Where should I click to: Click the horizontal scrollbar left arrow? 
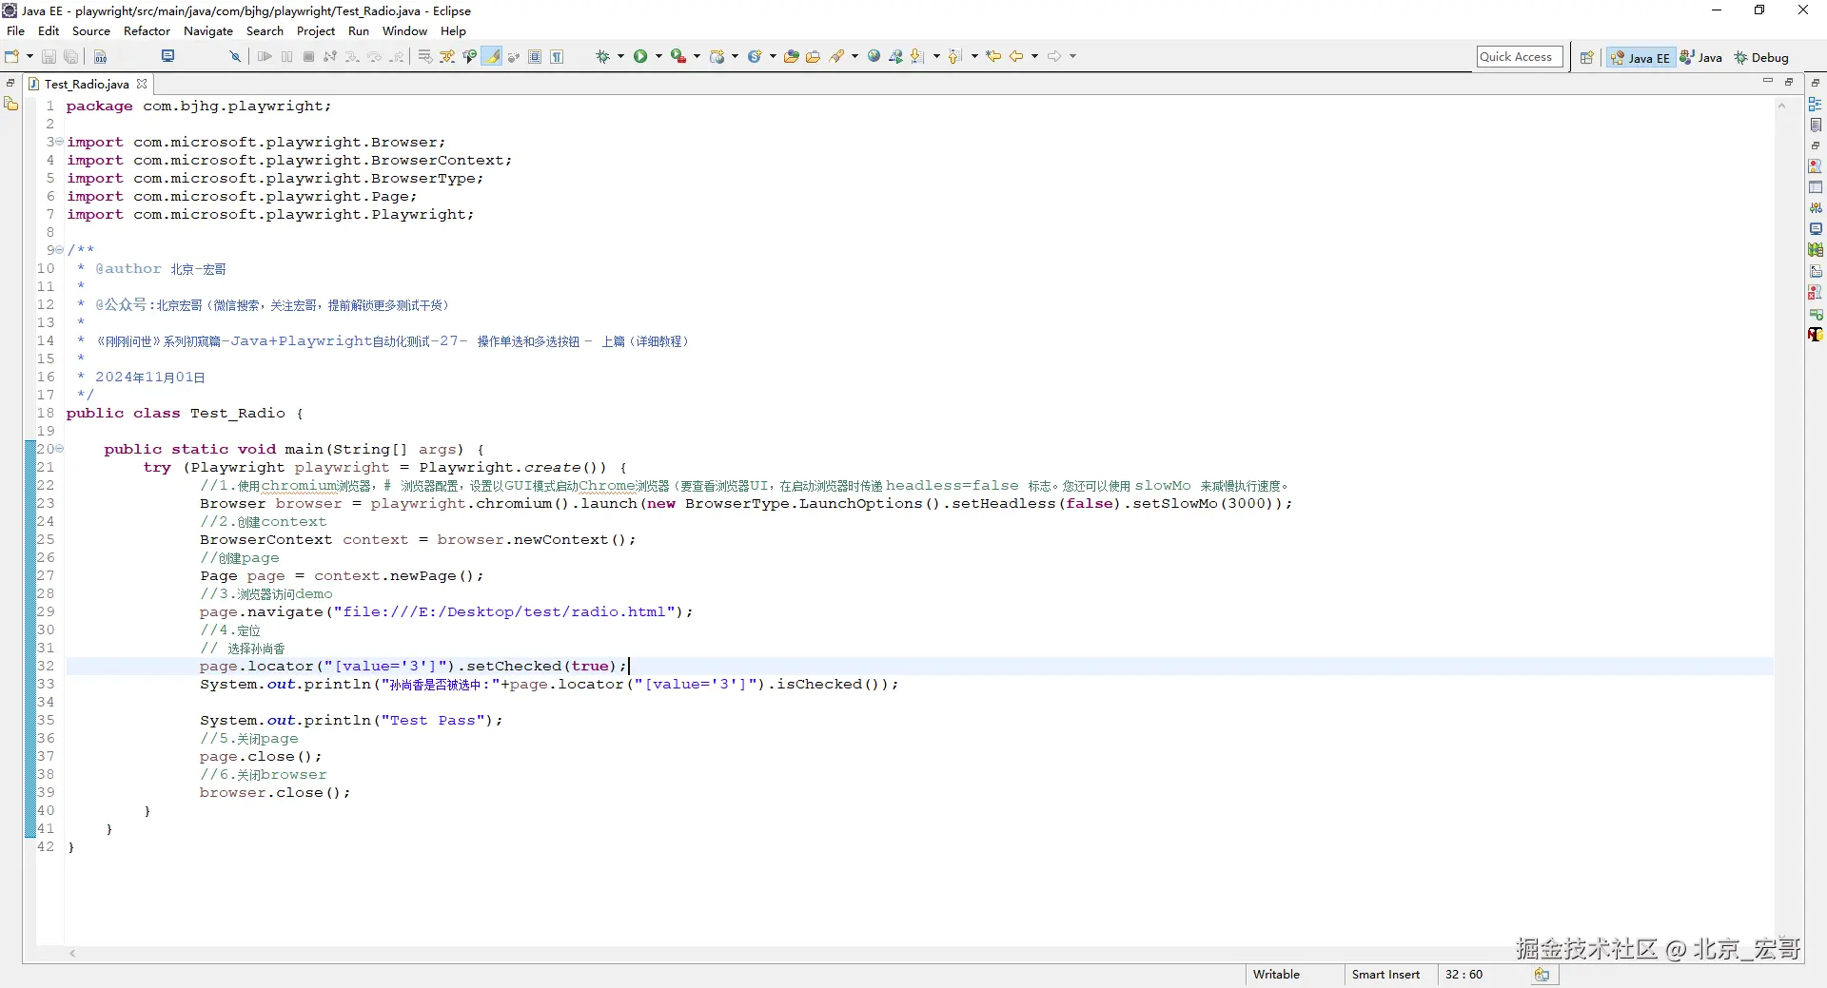[x=72, y=953]
